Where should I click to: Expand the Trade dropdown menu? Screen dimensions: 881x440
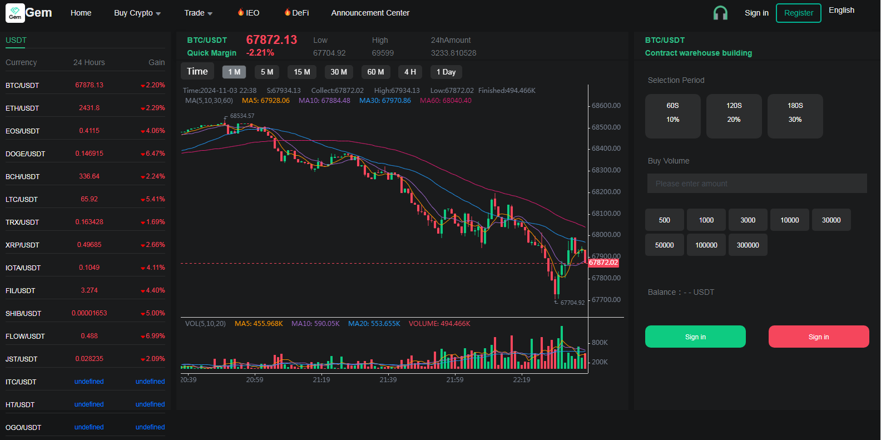(198, 13)
